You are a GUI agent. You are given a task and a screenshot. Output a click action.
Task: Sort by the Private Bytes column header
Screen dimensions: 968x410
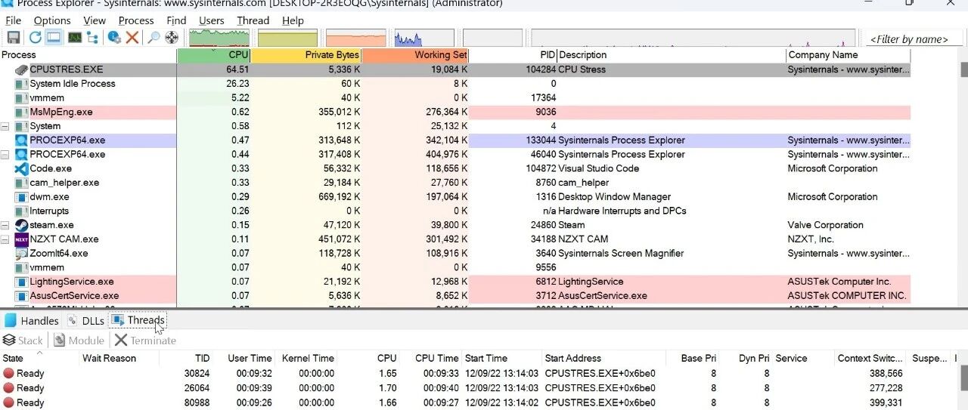tap(306, 55)
